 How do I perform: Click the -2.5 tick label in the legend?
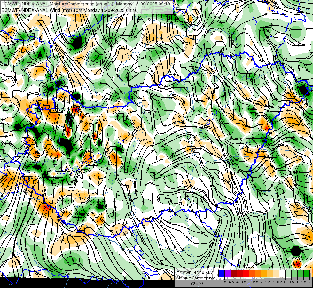tap(255, 282)
